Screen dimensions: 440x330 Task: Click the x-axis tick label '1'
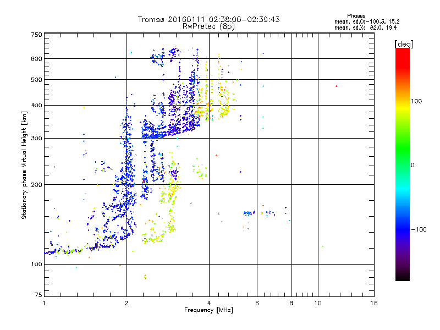click(x=44, y=303)
